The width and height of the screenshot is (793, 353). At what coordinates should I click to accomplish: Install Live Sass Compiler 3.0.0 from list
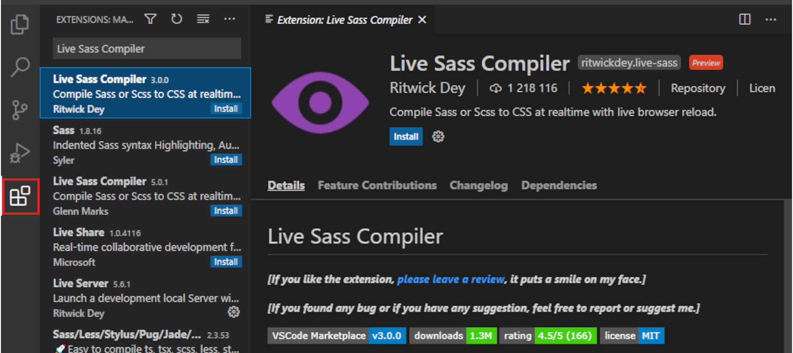[226, 109]
